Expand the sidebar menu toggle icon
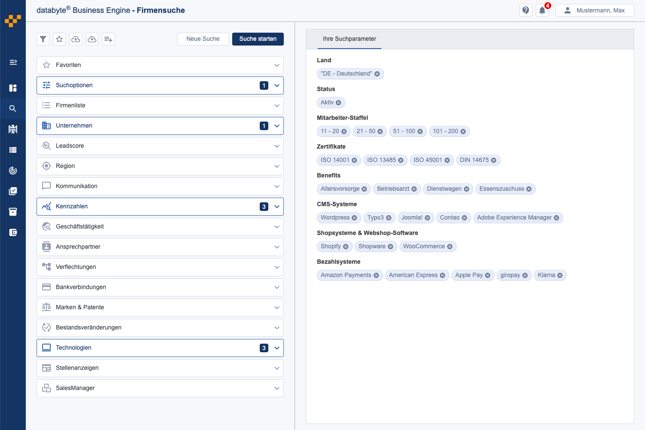This screenshot has height=430, width=645. pos(13,62)
